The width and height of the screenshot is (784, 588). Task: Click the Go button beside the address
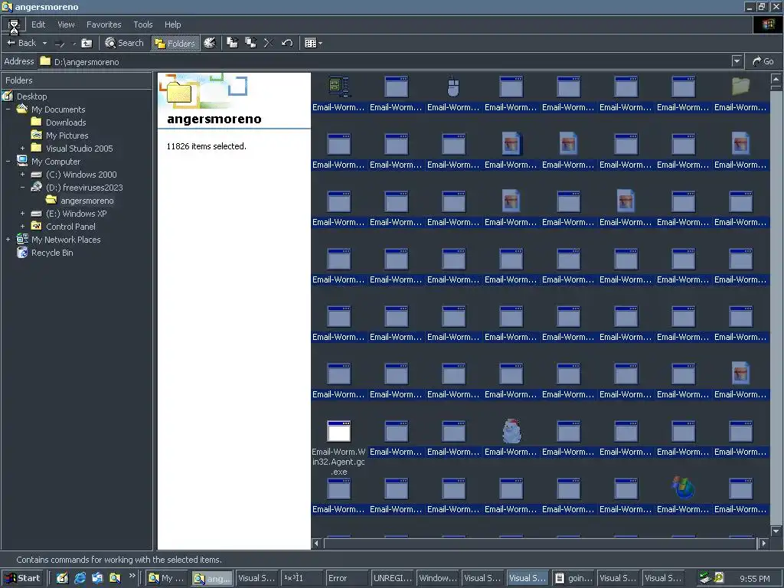[763, 61]
